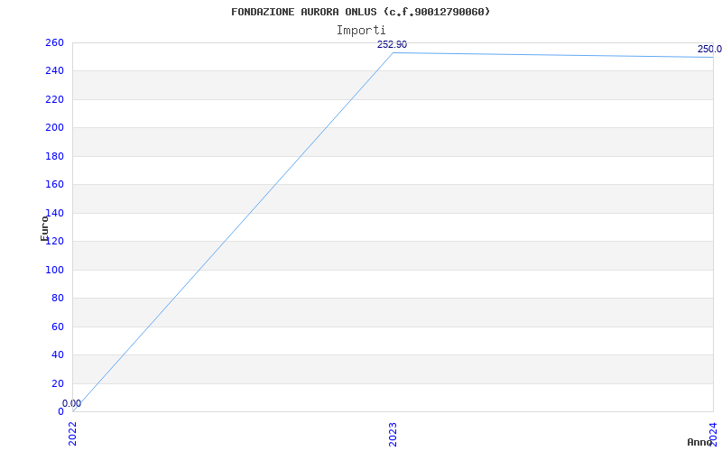Click the Euro y-axis title
Screen dimensions: 722x451
click(x=44, y=228)
